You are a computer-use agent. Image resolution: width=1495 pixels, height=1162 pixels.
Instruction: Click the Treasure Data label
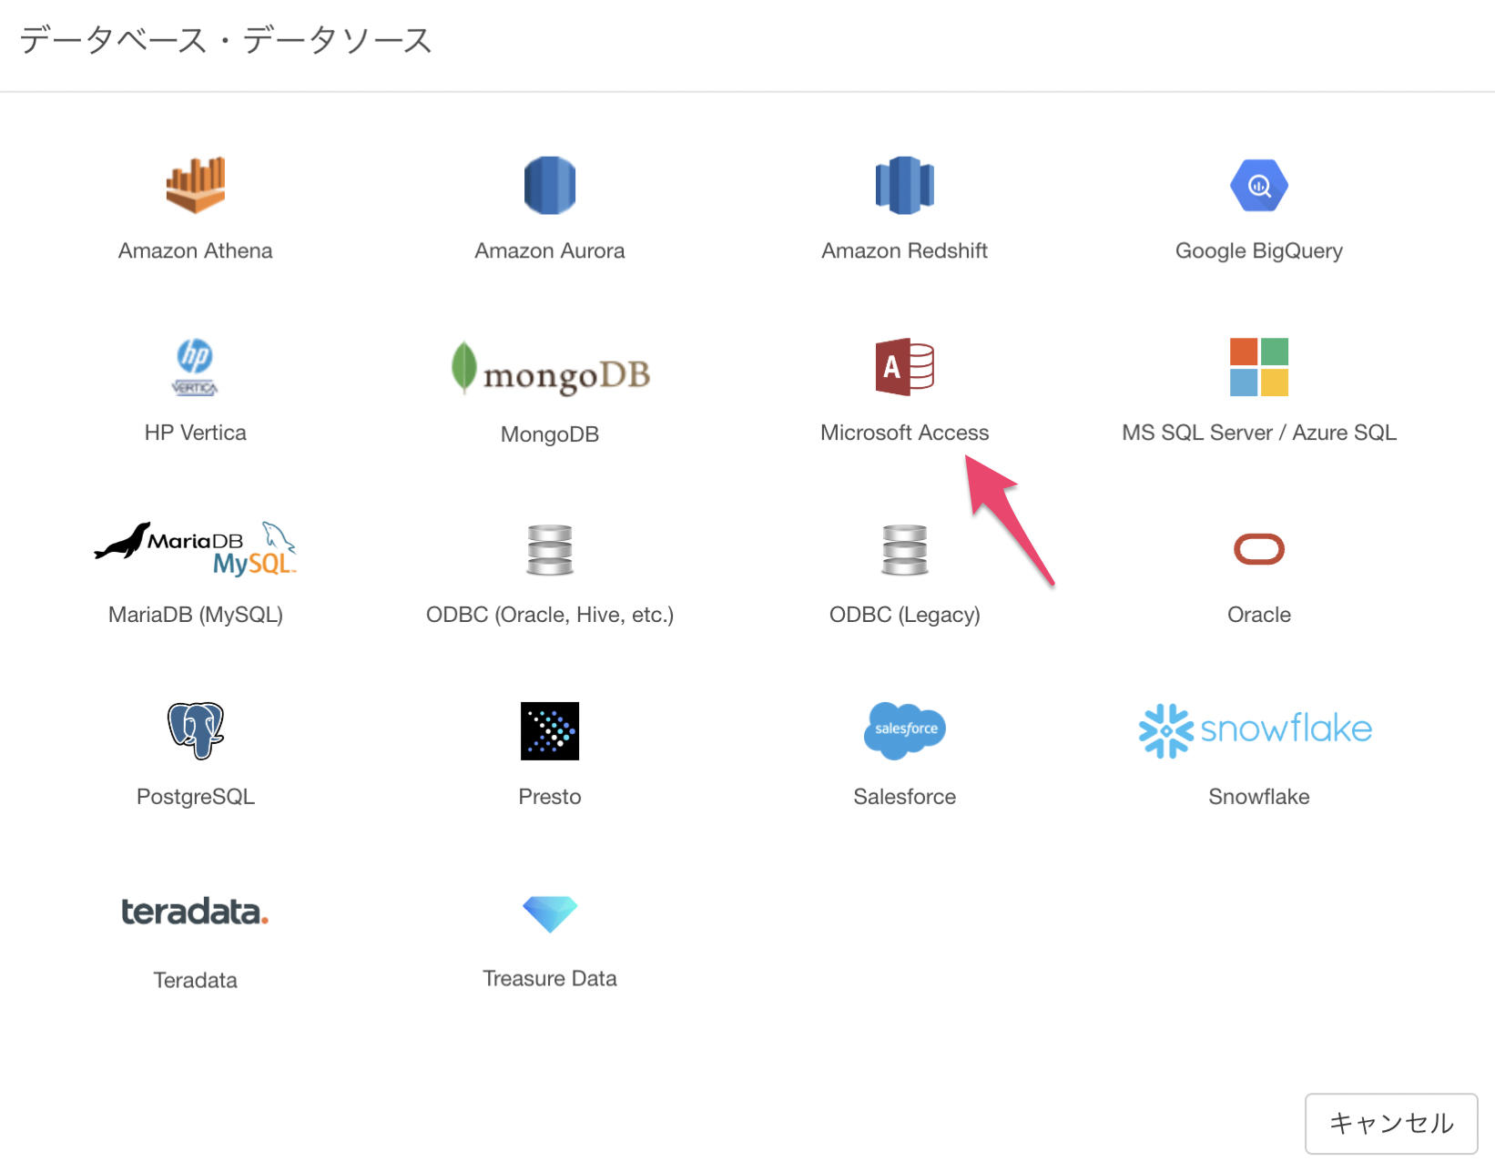(x=550, y=978)
